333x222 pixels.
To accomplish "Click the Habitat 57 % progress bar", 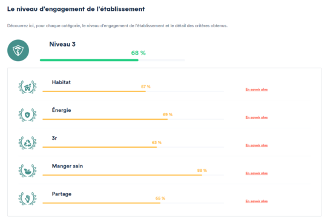I will click(x=133, y=91).
